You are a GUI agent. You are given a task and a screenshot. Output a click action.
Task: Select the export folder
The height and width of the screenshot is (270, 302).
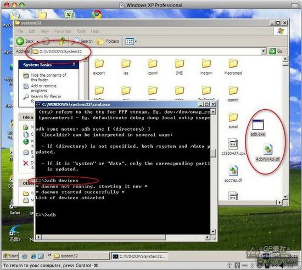[x=99, y=67]
